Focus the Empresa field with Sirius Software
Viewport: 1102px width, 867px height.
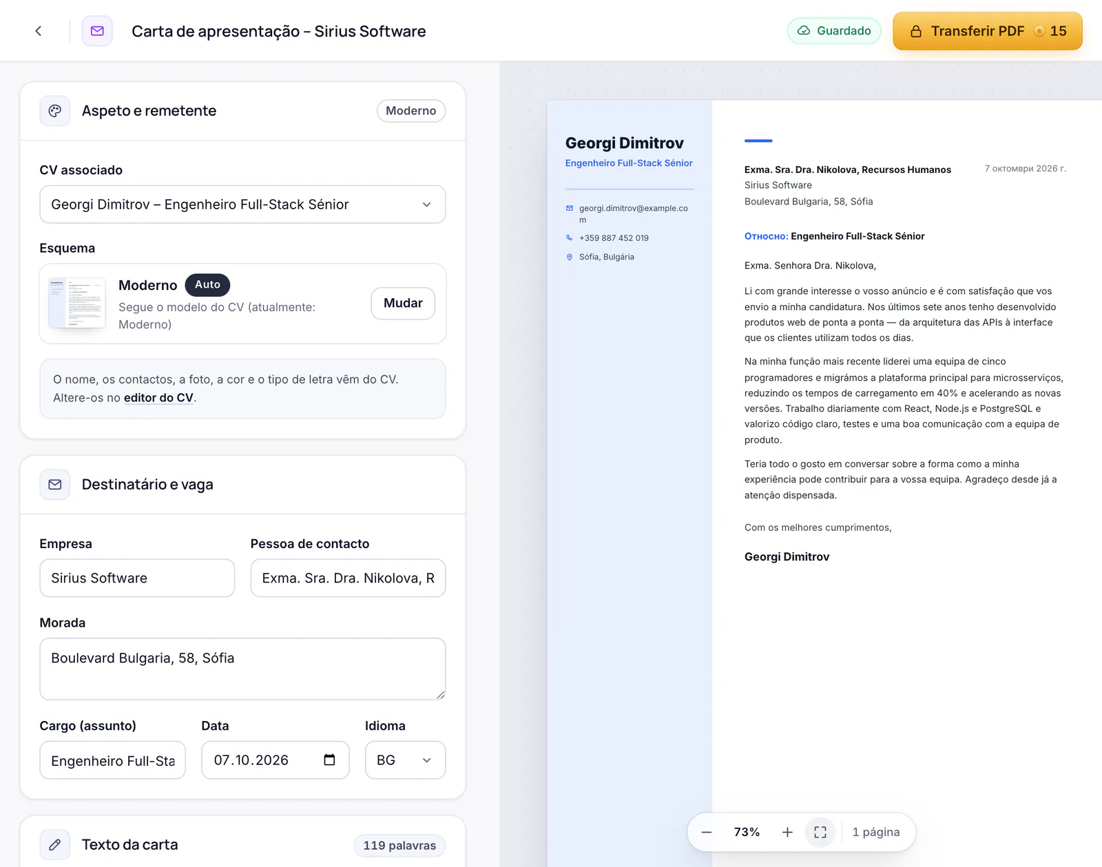[137, 578]
